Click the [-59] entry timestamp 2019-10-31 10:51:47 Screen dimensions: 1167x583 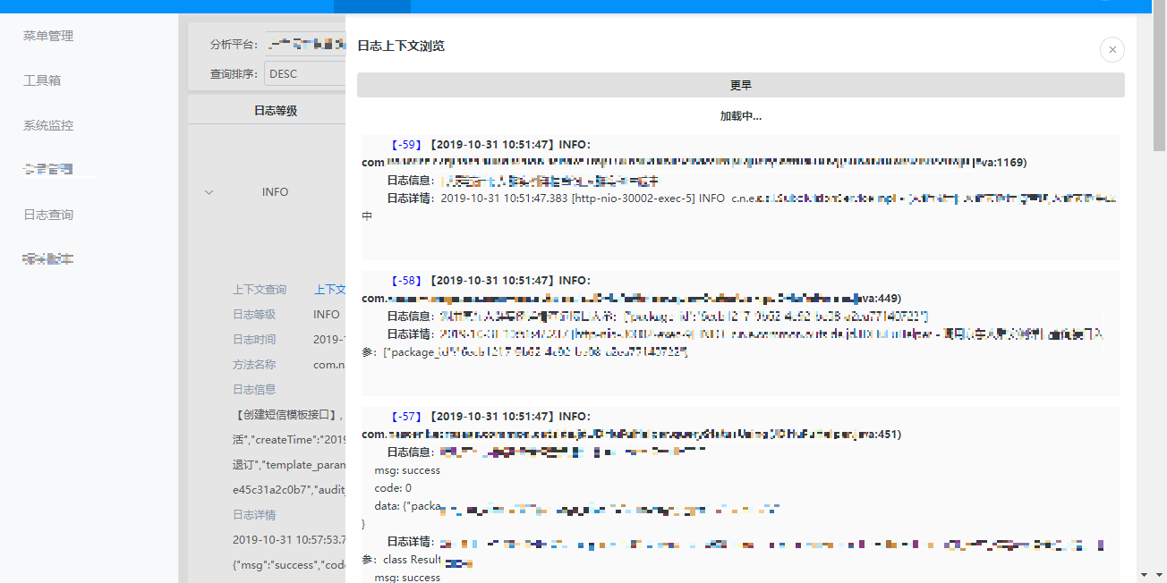click(492, 145)
